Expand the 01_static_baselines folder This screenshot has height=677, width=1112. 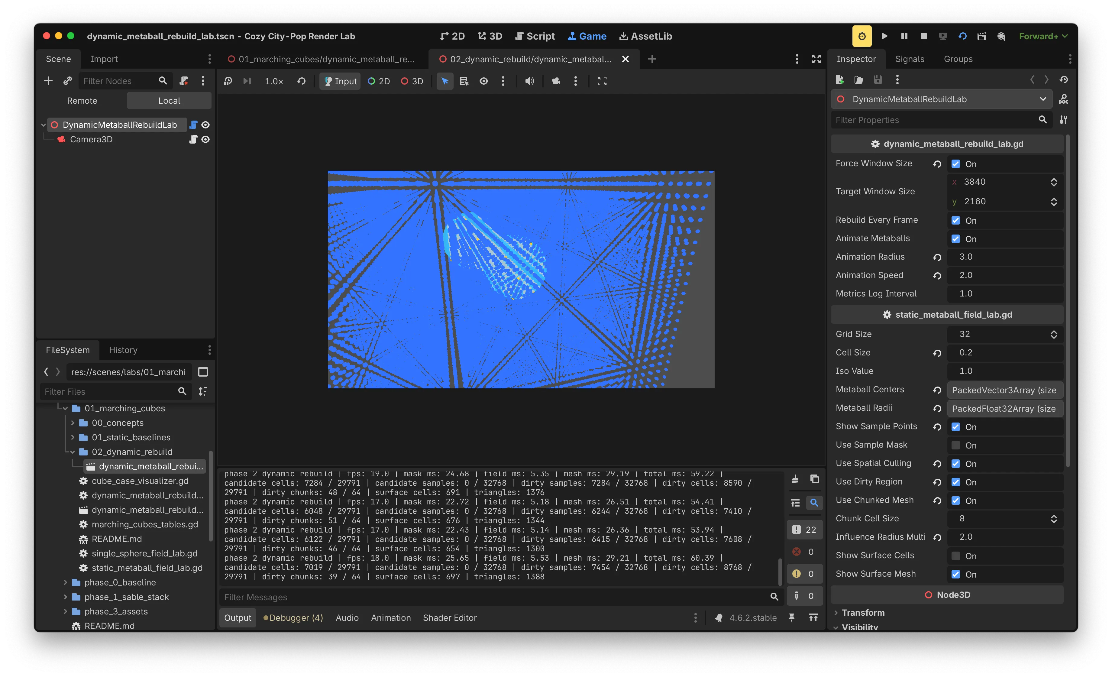tap(73, 437)
